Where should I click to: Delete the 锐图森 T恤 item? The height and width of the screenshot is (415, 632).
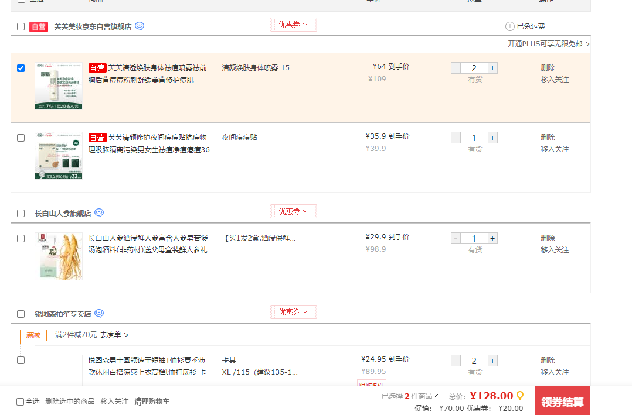point(548,360)
